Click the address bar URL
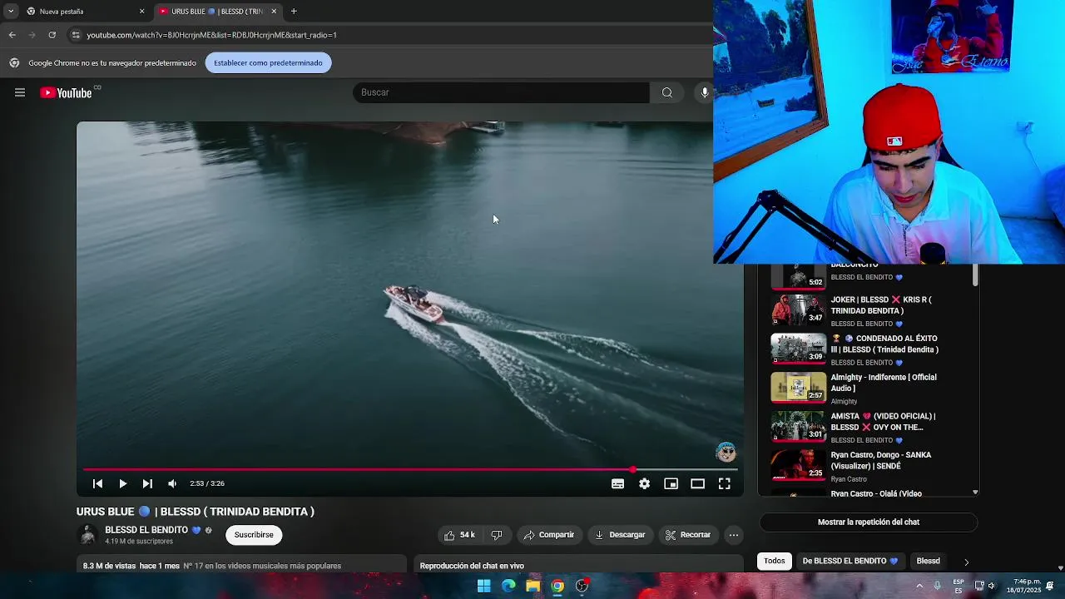1065x599 pixels. (211, 35)
